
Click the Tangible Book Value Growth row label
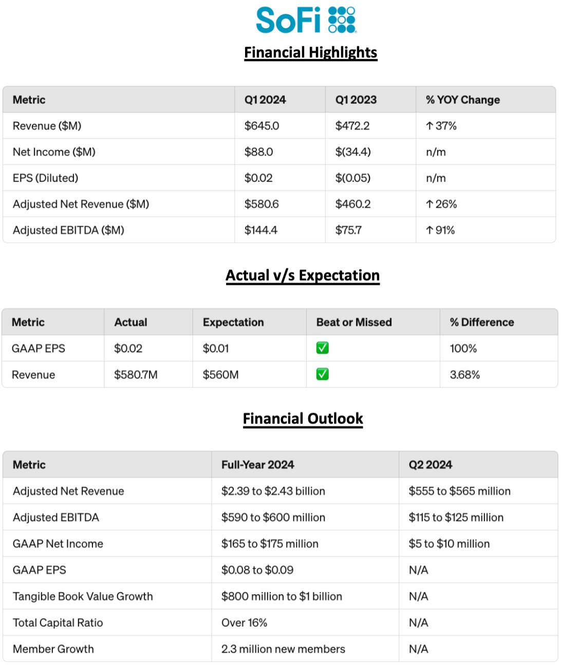tap(83, 596)
